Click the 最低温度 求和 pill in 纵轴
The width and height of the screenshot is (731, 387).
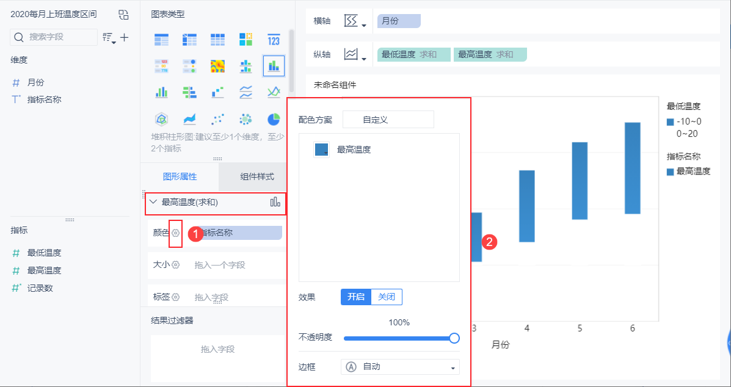tap(414, 54)
